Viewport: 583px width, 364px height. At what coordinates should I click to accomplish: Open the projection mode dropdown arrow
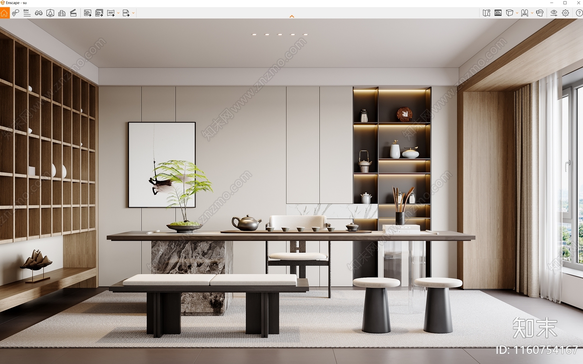pos(517,13)
